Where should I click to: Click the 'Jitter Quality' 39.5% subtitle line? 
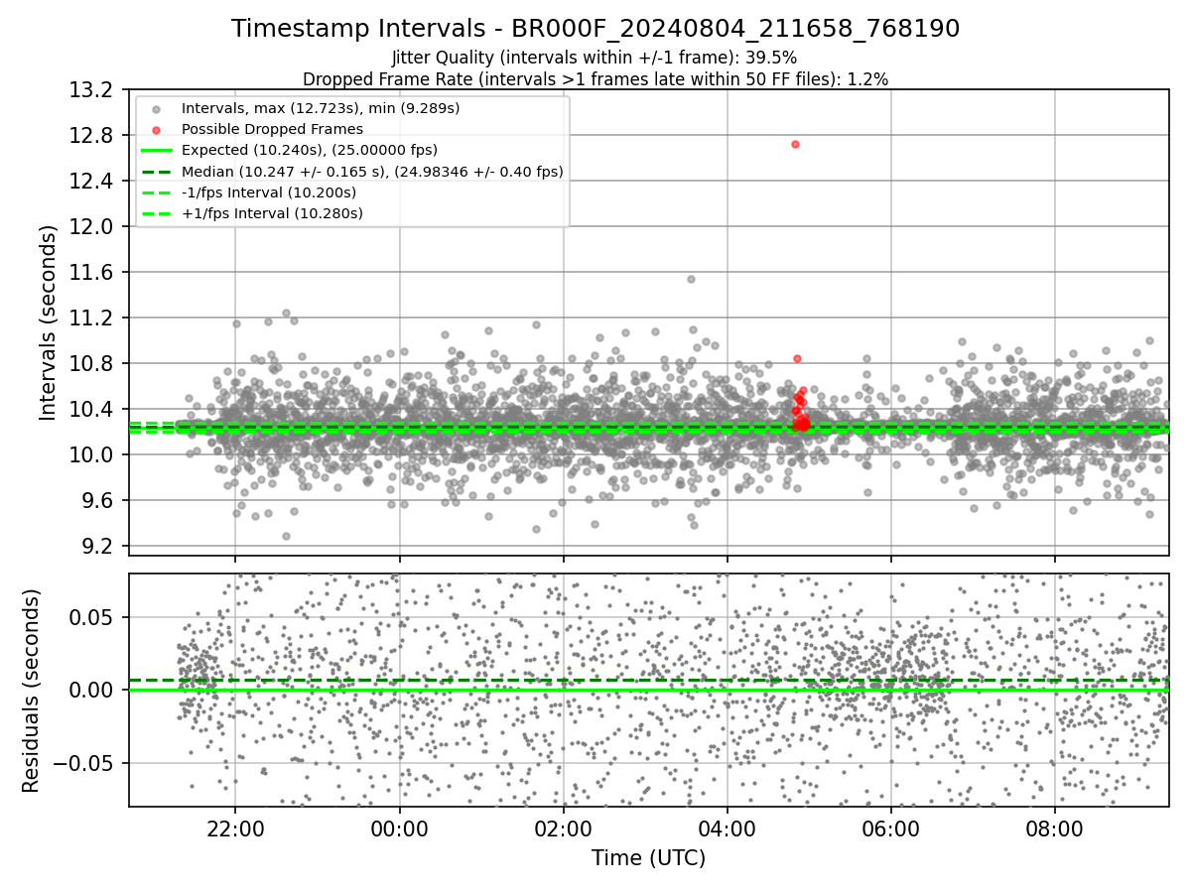595,58
